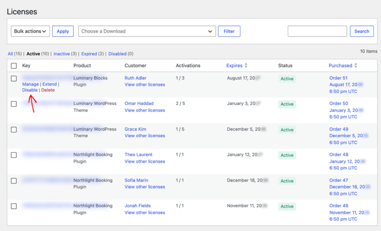
Task: Tick the checkbox next to Jonah Fields' license
Action: pos(14,206)
